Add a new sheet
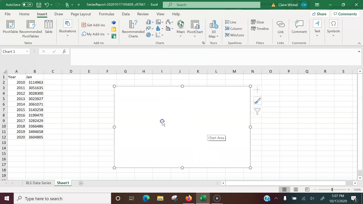363x204 pixels. [x=81, y=183]
